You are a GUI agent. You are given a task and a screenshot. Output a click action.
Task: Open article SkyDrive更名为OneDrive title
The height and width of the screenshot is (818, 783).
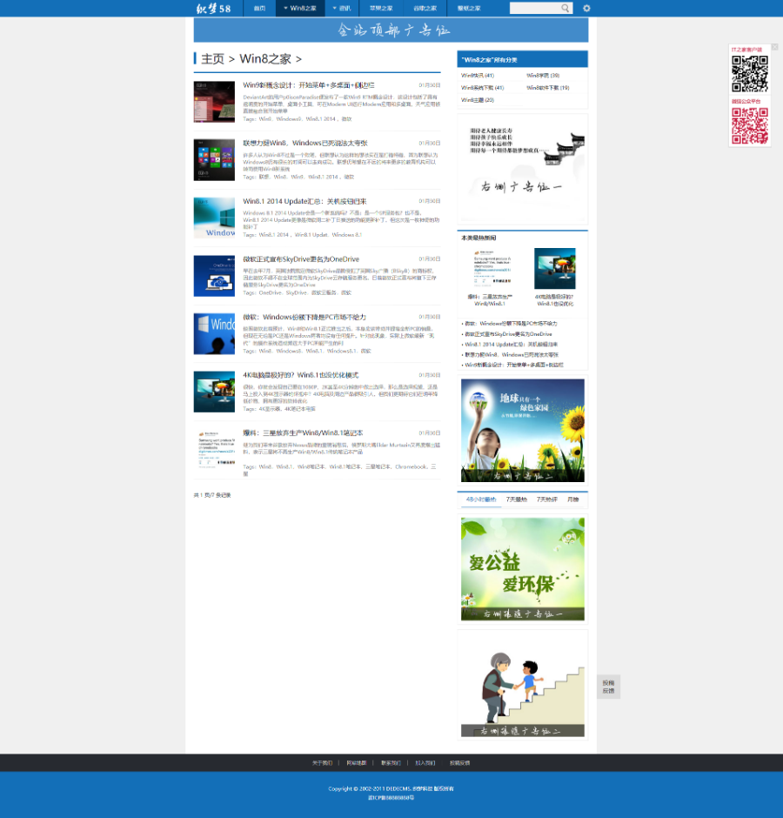(301, 259)
